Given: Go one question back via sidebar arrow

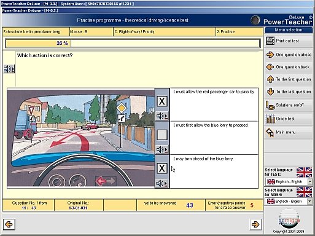Looking at the screenshot, I should 270,67.
